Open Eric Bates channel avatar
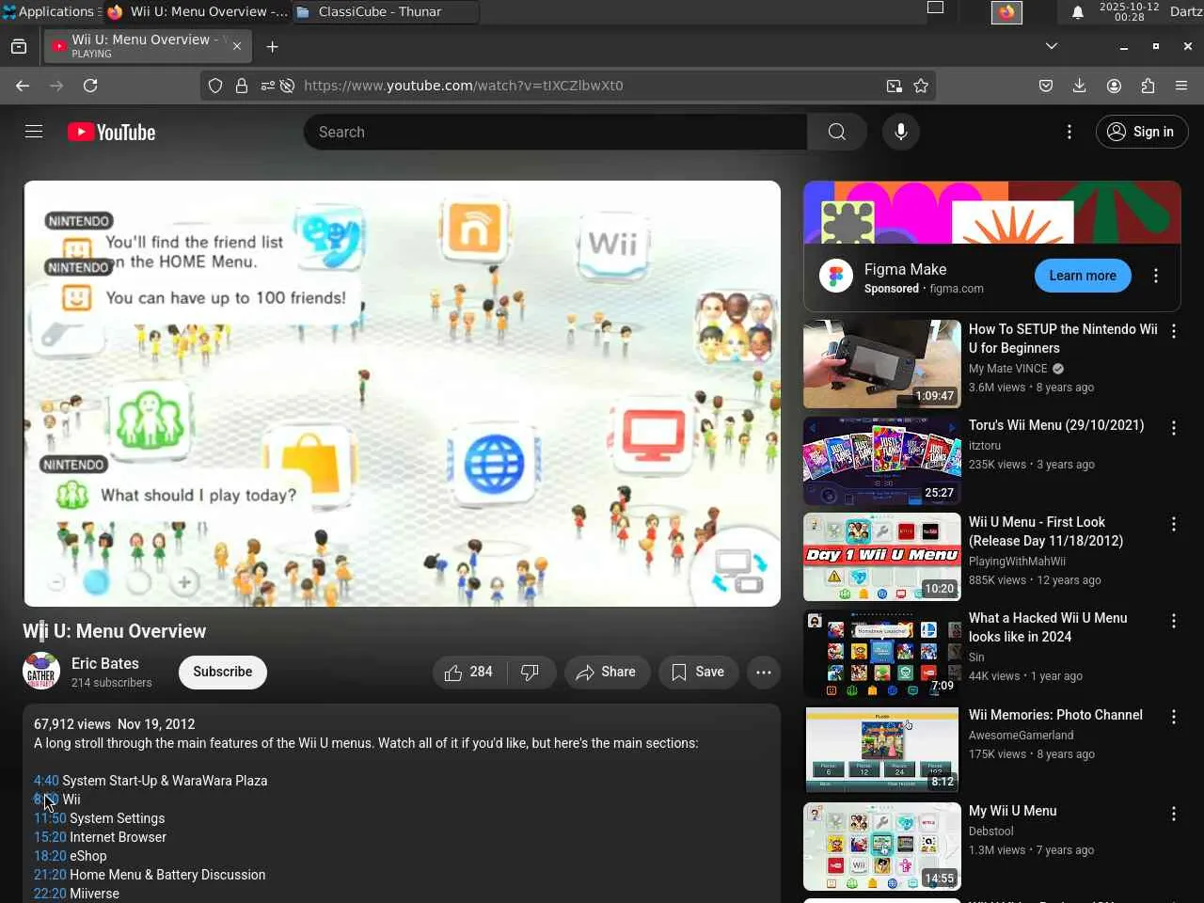 (x=41, y=672)
